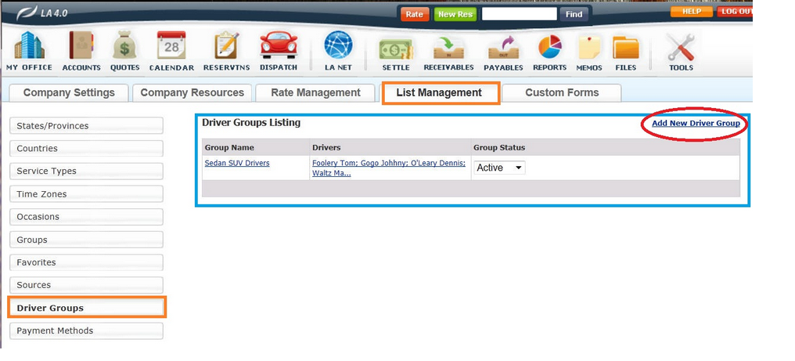Switch to the Rate Management tab

coord(315,92)
